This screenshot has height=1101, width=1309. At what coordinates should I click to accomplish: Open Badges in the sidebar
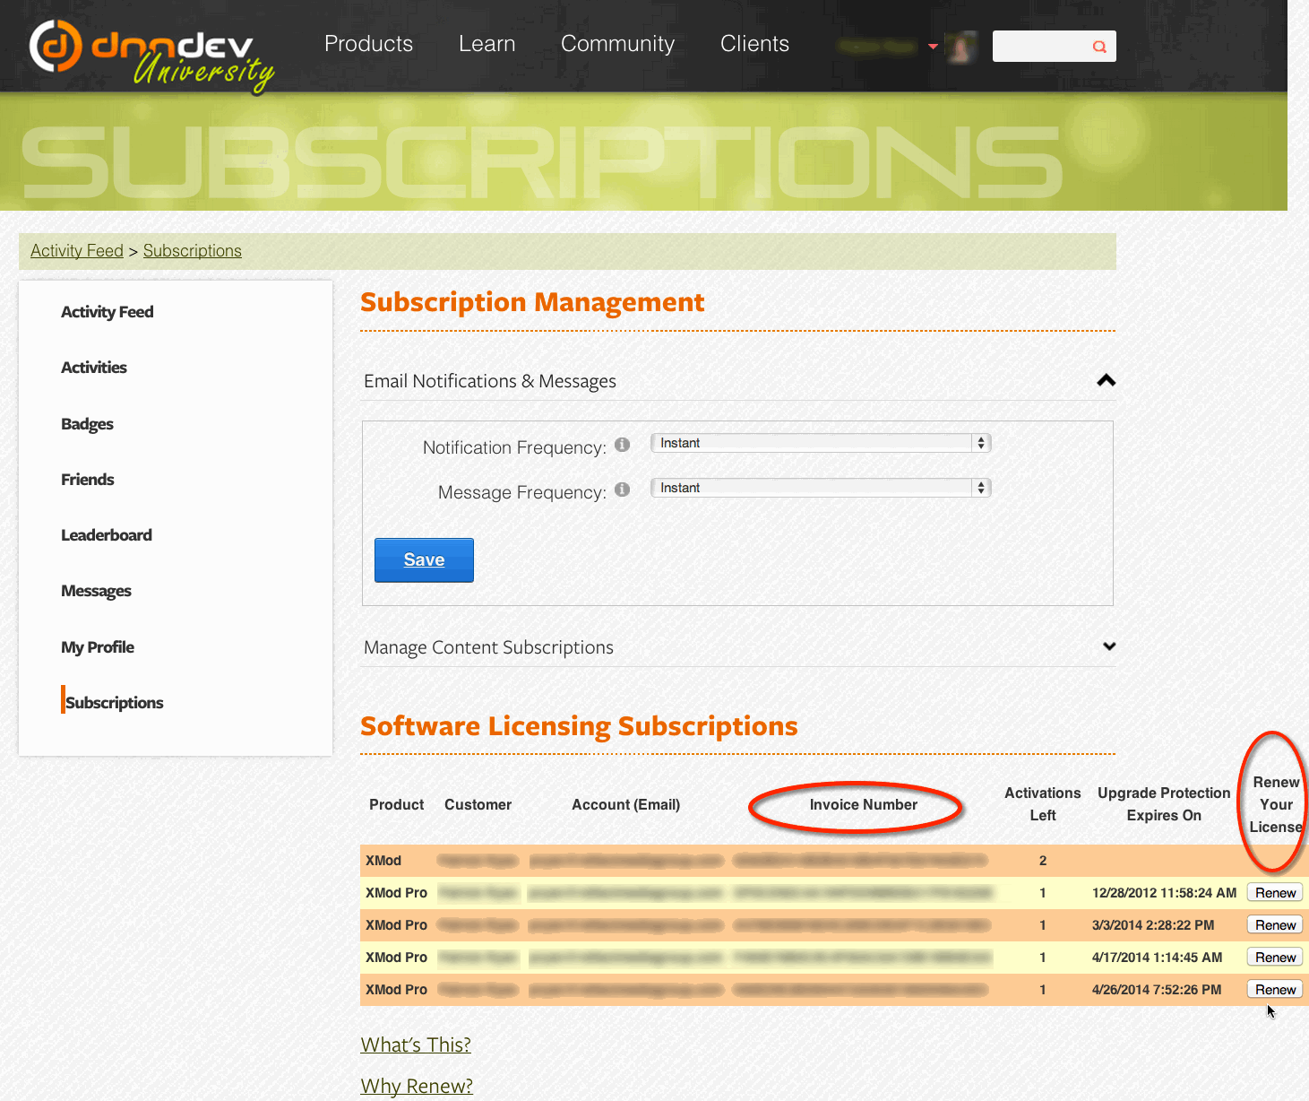point(87,424)
